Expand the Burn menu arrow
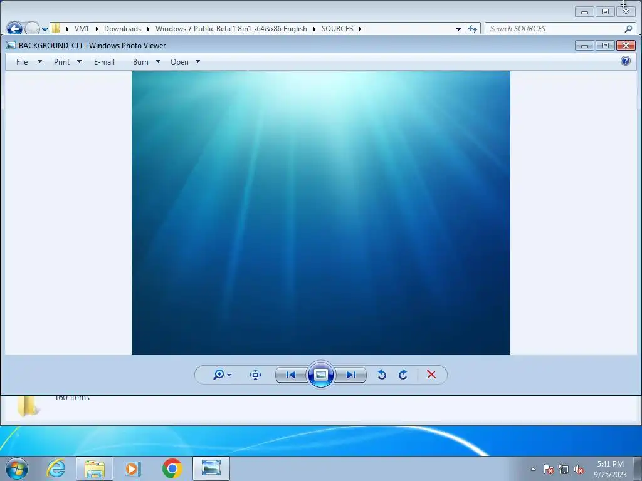This screenshot has width=642, height=481. coord(158,62)
